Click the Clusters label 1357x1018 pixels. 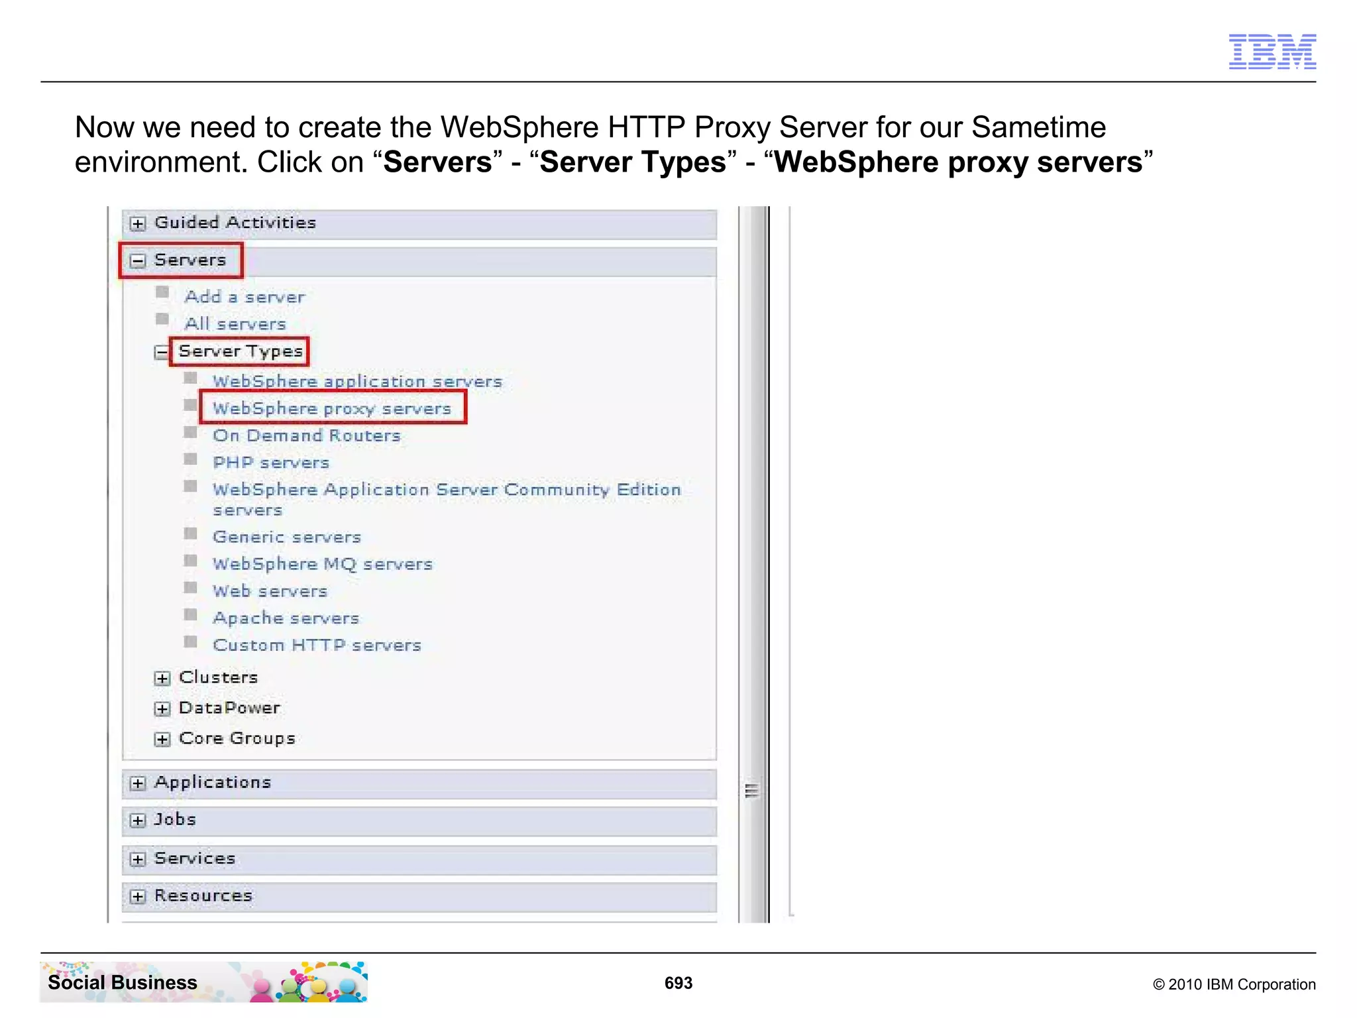point(218,677)
